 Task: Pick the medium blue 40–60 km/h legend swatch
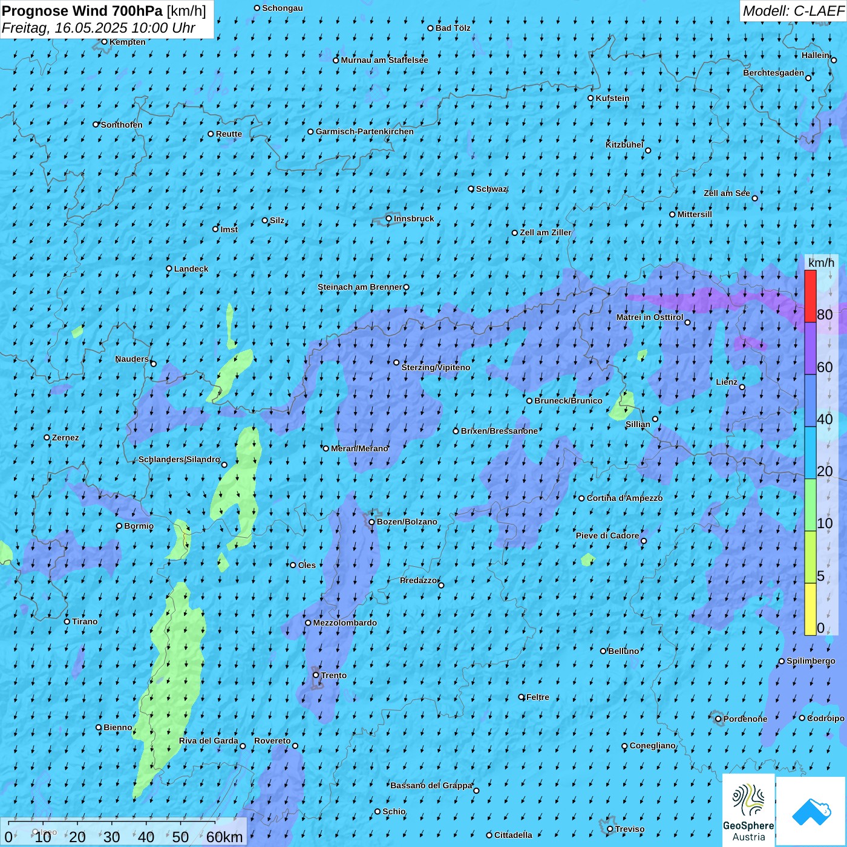[810, 401]
